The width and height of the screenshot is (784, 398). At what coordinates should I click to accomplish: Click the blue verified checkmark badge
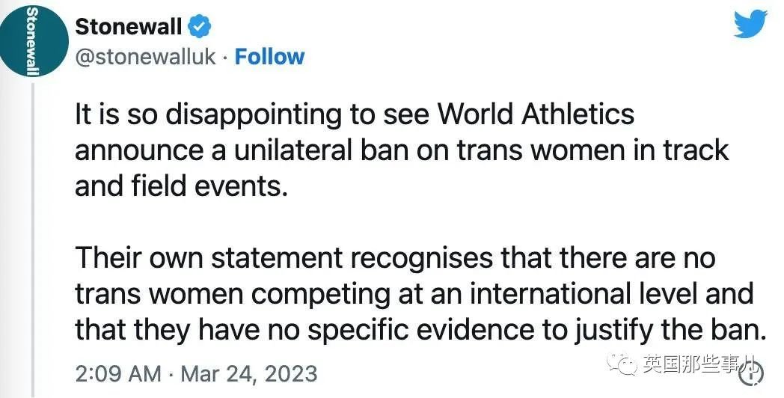point(199,26)
